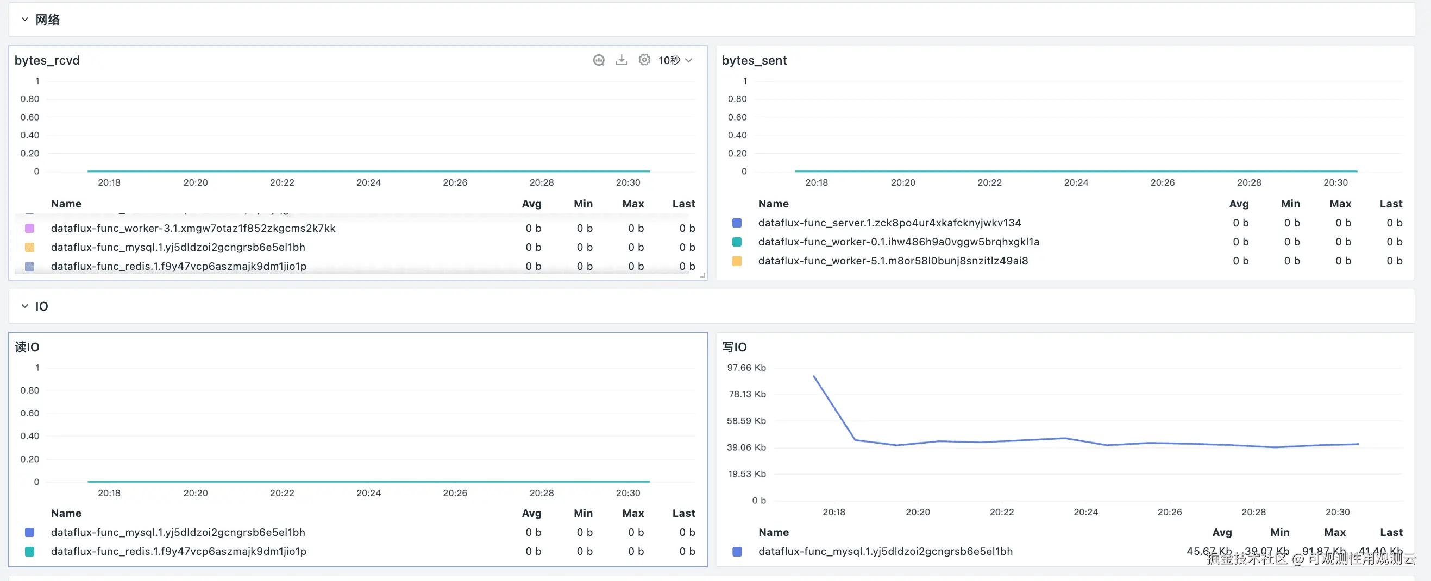Click the orange dataflux-func_worker-5.1 legend marker
The width and height of the screenshot is (1431, 581).
[737, 261]
